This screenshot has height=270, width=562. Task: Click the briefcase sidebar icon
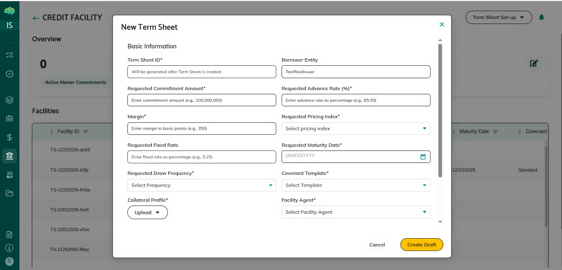[x=10, y=119]
